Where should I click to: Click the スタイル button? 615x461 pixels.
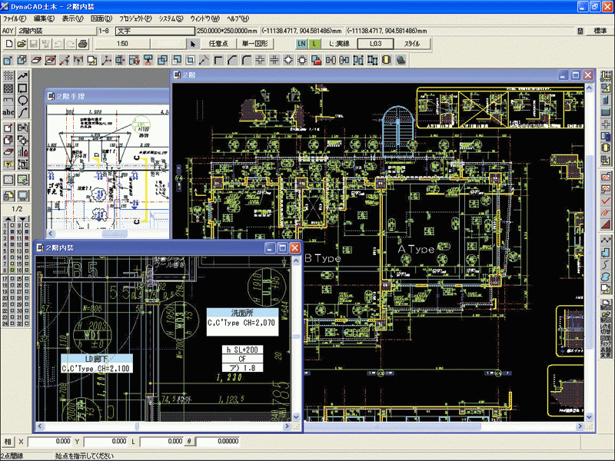pyautogui.click(x=412, y=44)
